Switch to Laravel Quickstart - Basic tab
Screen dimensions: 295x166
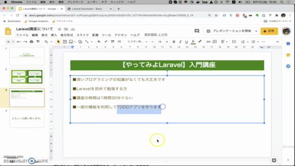click(x=87, y=9)
